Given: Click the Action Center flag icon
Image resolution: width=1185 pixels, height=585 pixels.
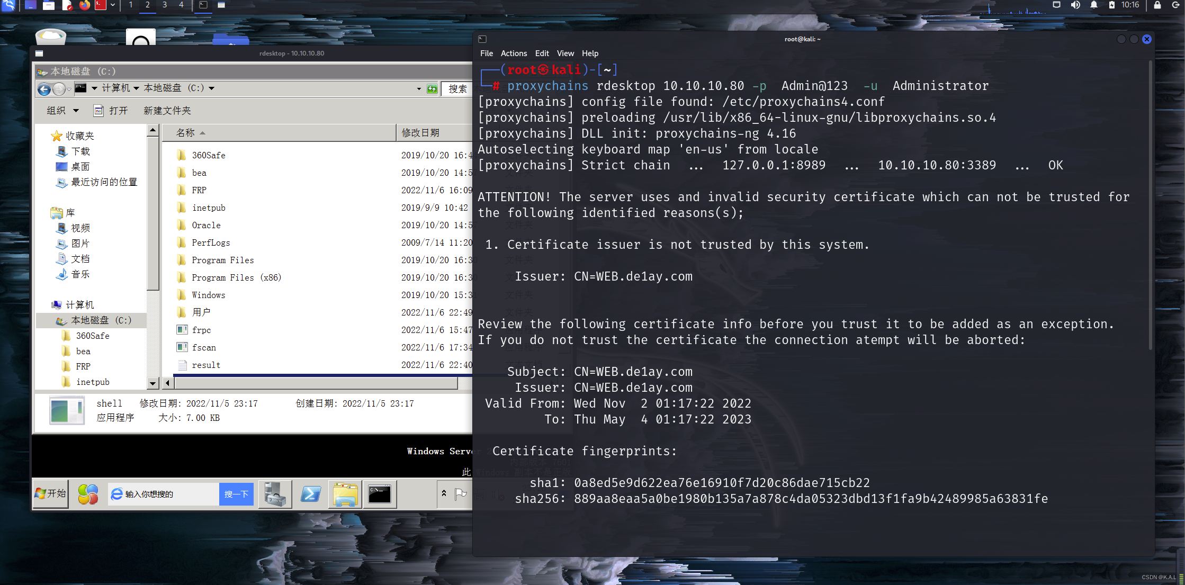Looking at the screenshot, I should [x=461, y=494].
